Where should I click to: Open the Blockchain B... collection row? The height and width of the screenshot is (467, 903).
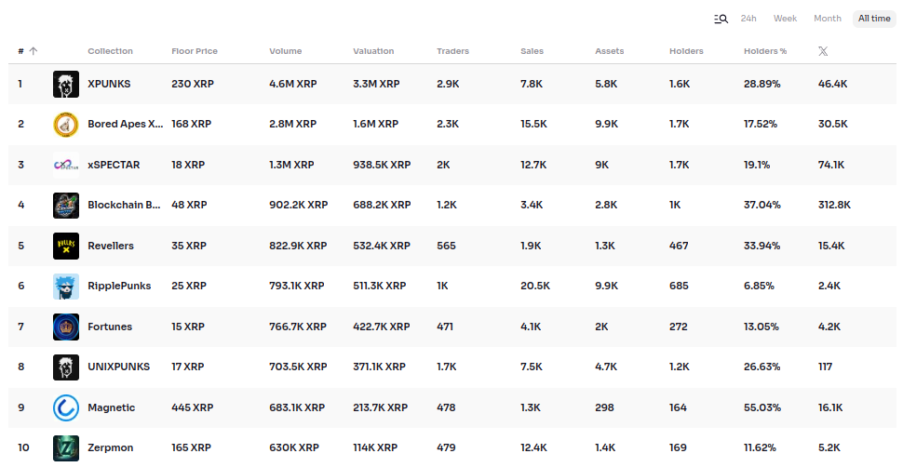[125, 206]
